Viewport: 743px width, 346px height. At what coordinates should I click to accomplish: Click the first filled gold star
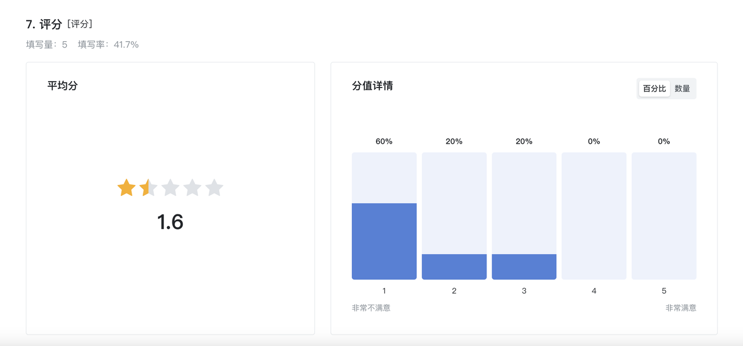point(127,188)
